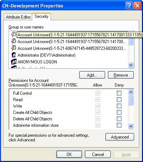Select the Administrator user icon

point(14,55)
